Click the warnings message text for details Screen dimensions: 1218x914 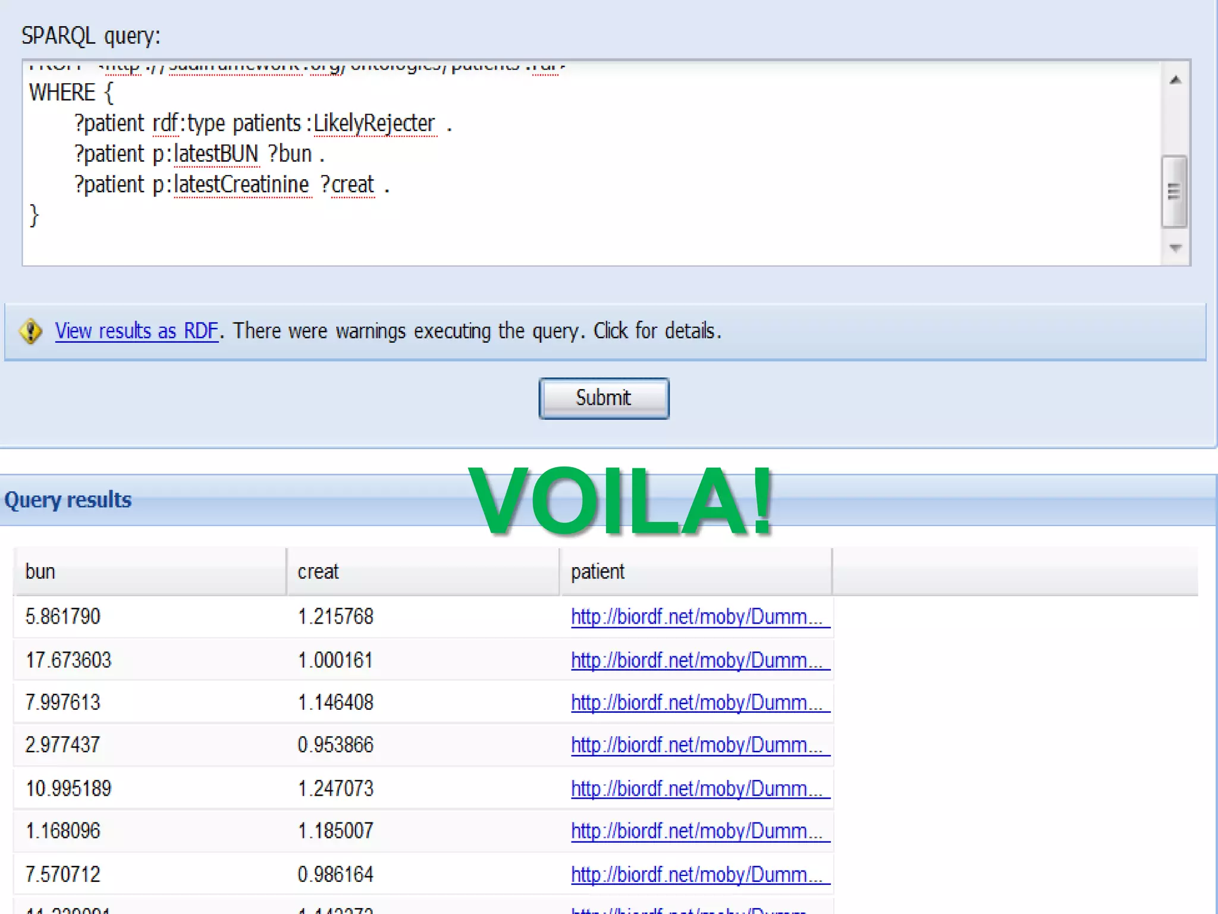pos(477,331)
